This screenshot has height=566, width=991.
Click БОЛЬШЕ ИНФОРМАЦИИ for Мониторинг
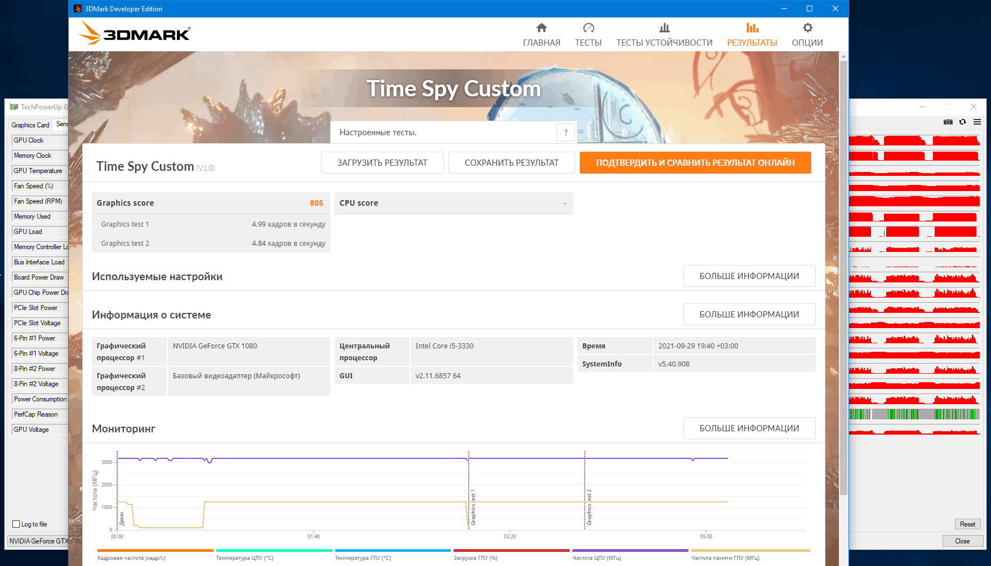tap(749, 428)
